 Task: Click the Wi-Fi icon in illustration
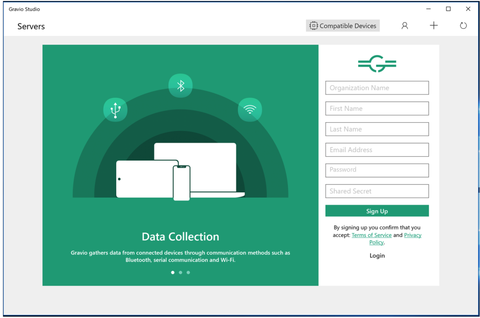(x=250, y=110)
